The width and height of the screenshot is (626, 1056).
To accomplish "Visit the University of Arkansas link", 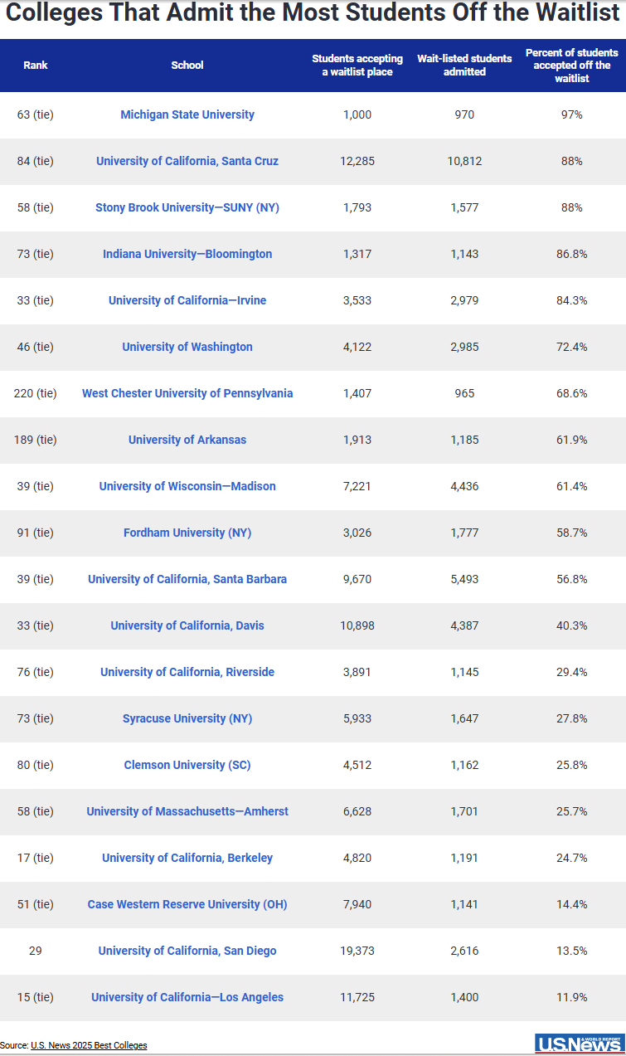I will 187,440.
